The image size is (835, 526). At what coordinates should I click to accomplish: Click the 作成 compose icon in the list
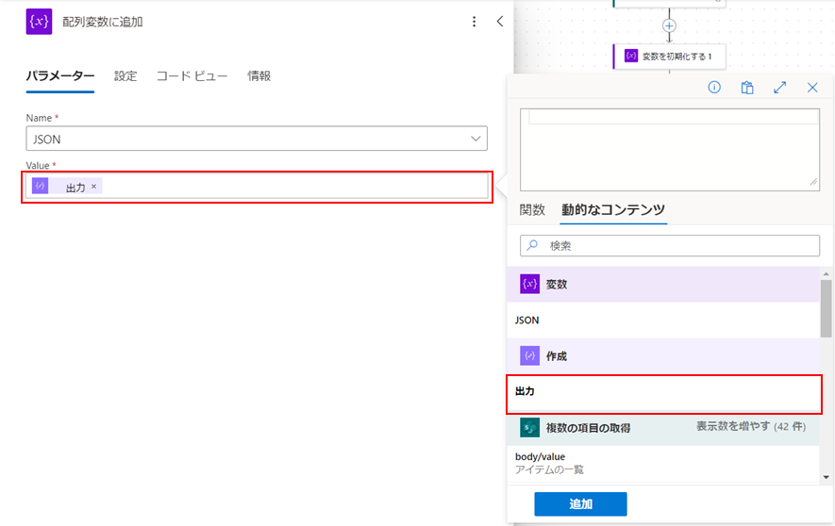click(x=530, y=355)
